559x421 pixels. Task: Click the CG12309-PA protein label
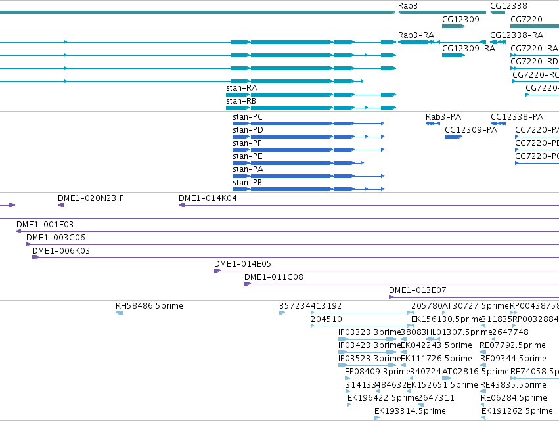pyautogui.click(x=470, y=130)
